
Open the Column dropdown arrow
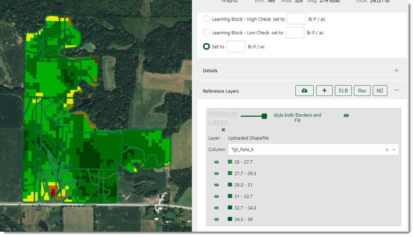[x=394, y=150]
